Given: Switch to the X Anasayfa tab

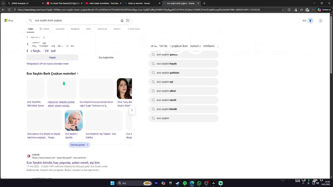Looking at the screenshot, I should [x=25, y=3].
